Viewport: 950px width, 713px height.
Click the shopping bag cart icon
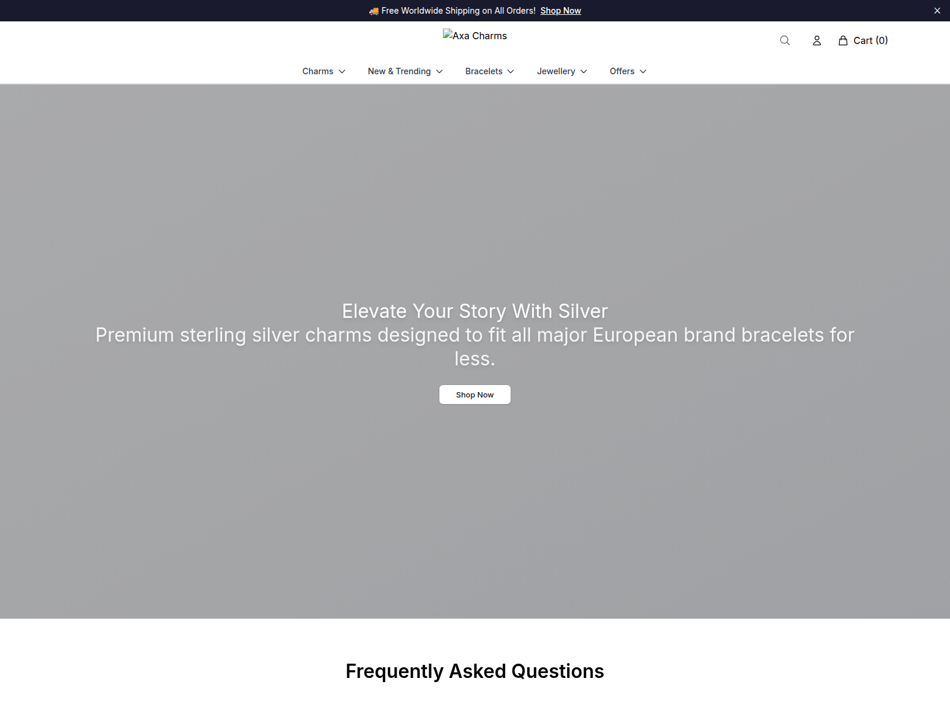coord(843,40)
